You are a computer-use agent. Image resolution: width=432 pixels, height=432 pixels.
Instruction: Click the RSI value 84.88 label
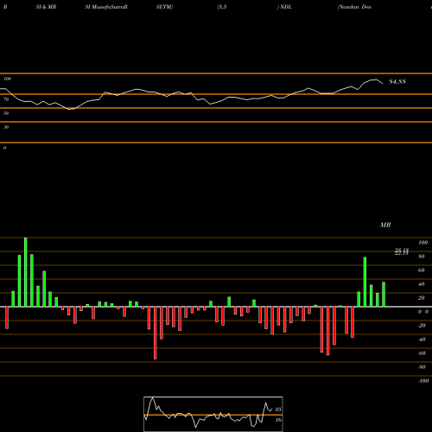coord(397,81)
